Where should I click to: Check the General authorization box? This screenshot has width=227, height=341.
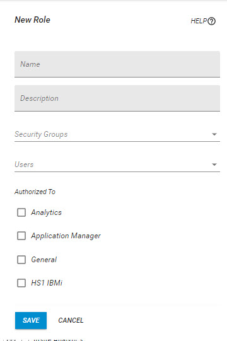[x=21, y=260]
